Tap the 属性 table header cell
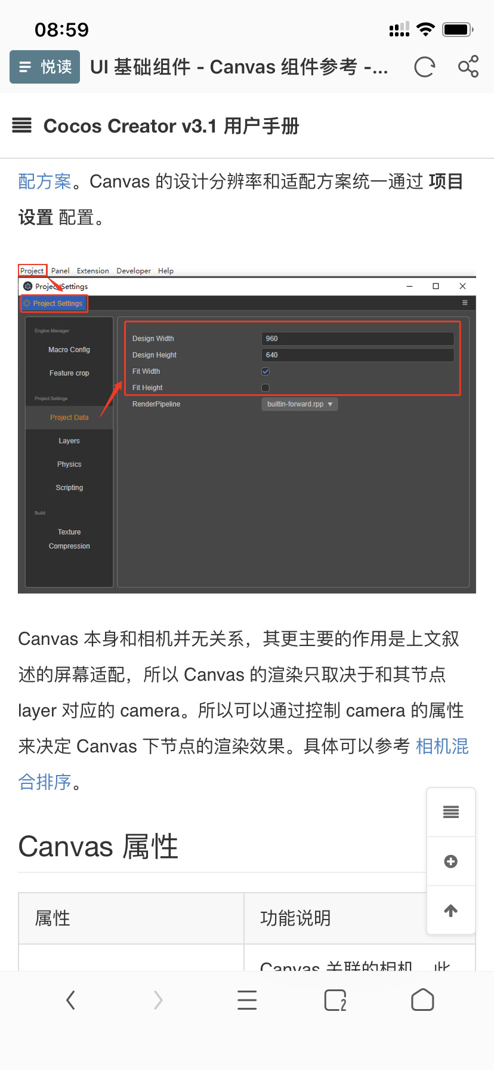This screenshot has width=494, height=1070. tap(131, 918)
